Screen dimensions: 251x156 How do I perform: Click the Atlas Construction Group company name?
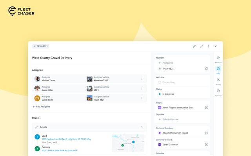coord(175,133)
